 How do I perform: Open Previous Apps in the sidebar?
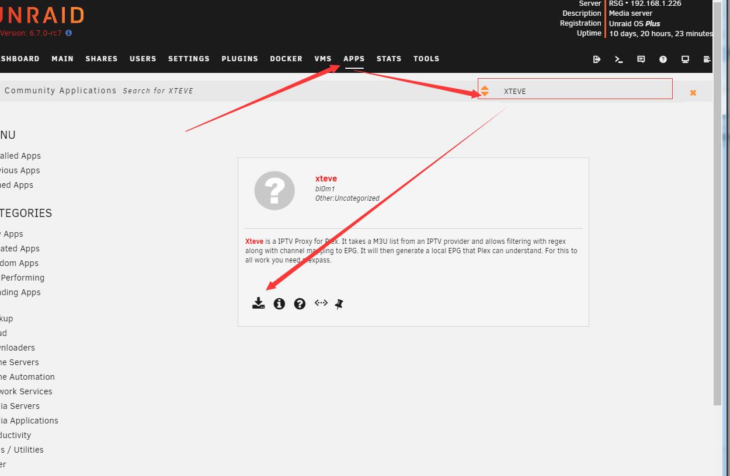click(x=20, y=170)
